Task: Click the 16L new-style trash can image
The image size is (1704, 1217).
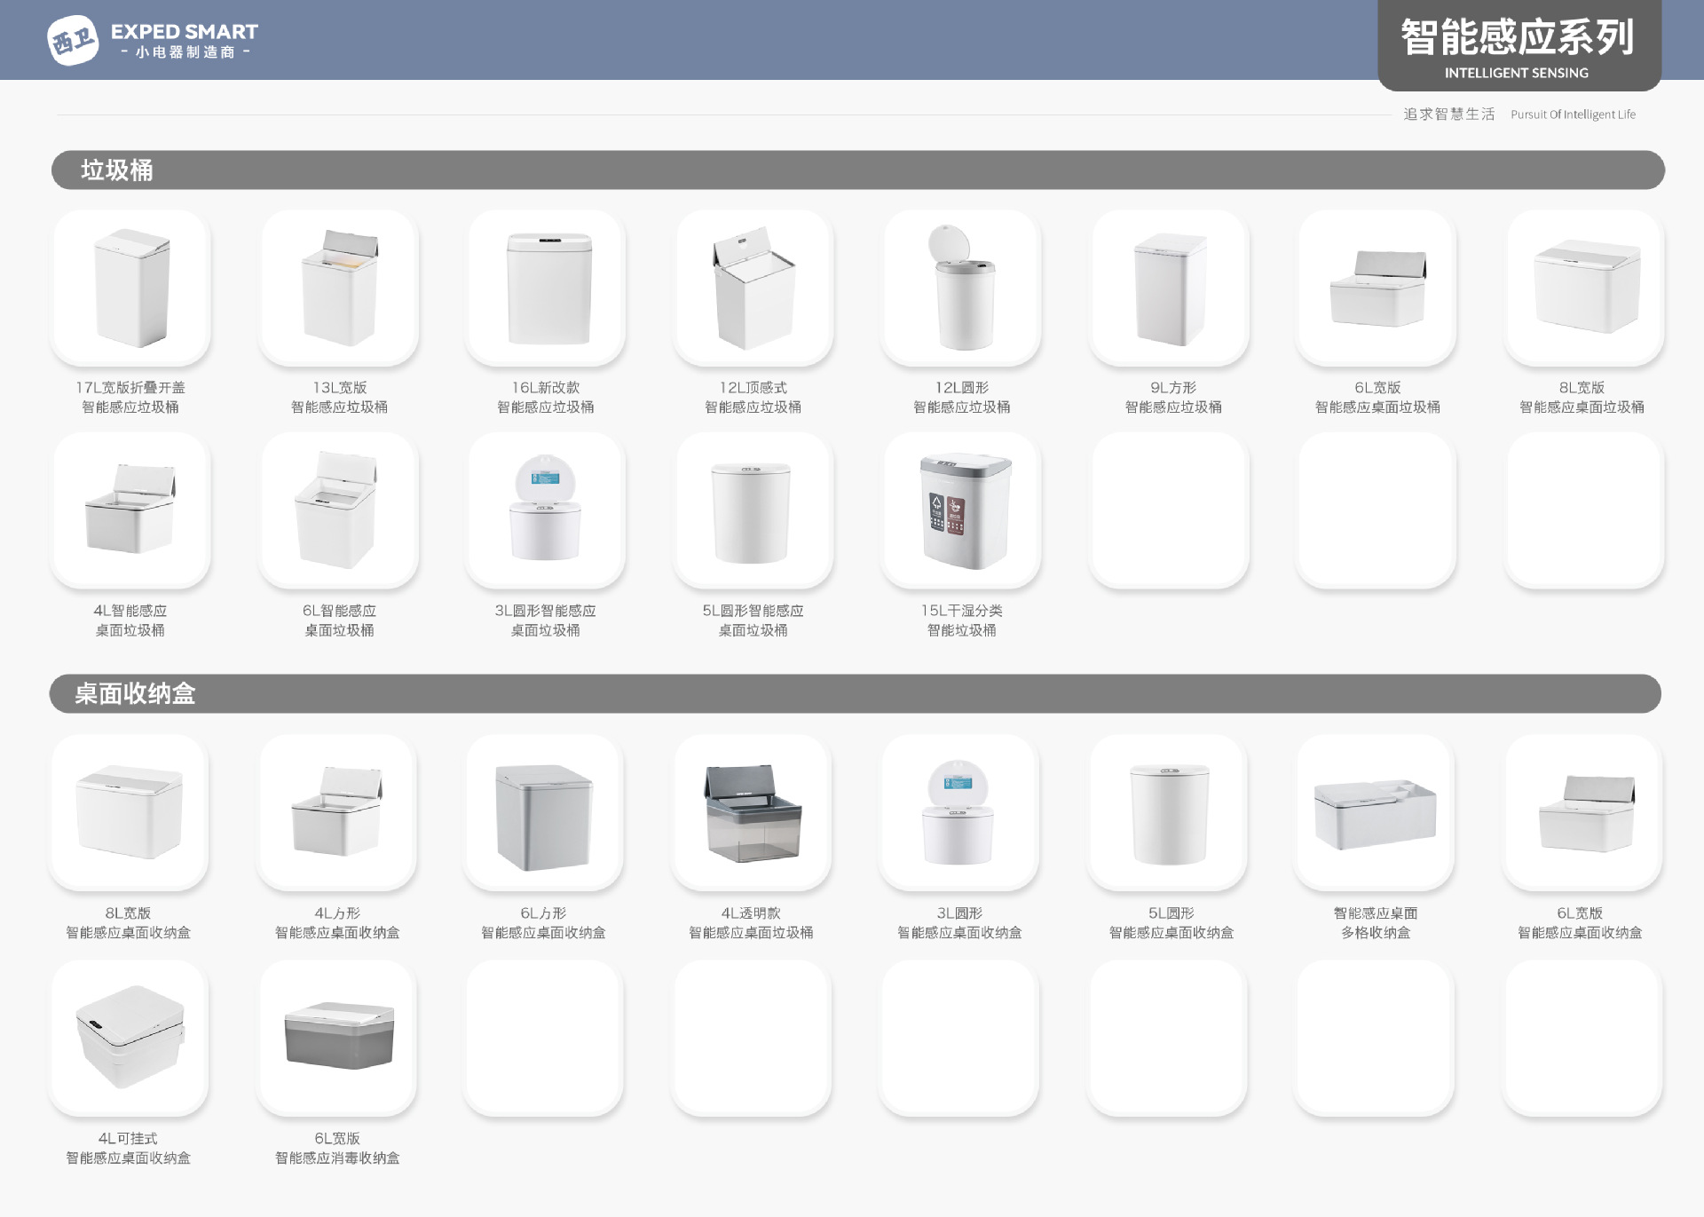Action: (x=547, y=288)
